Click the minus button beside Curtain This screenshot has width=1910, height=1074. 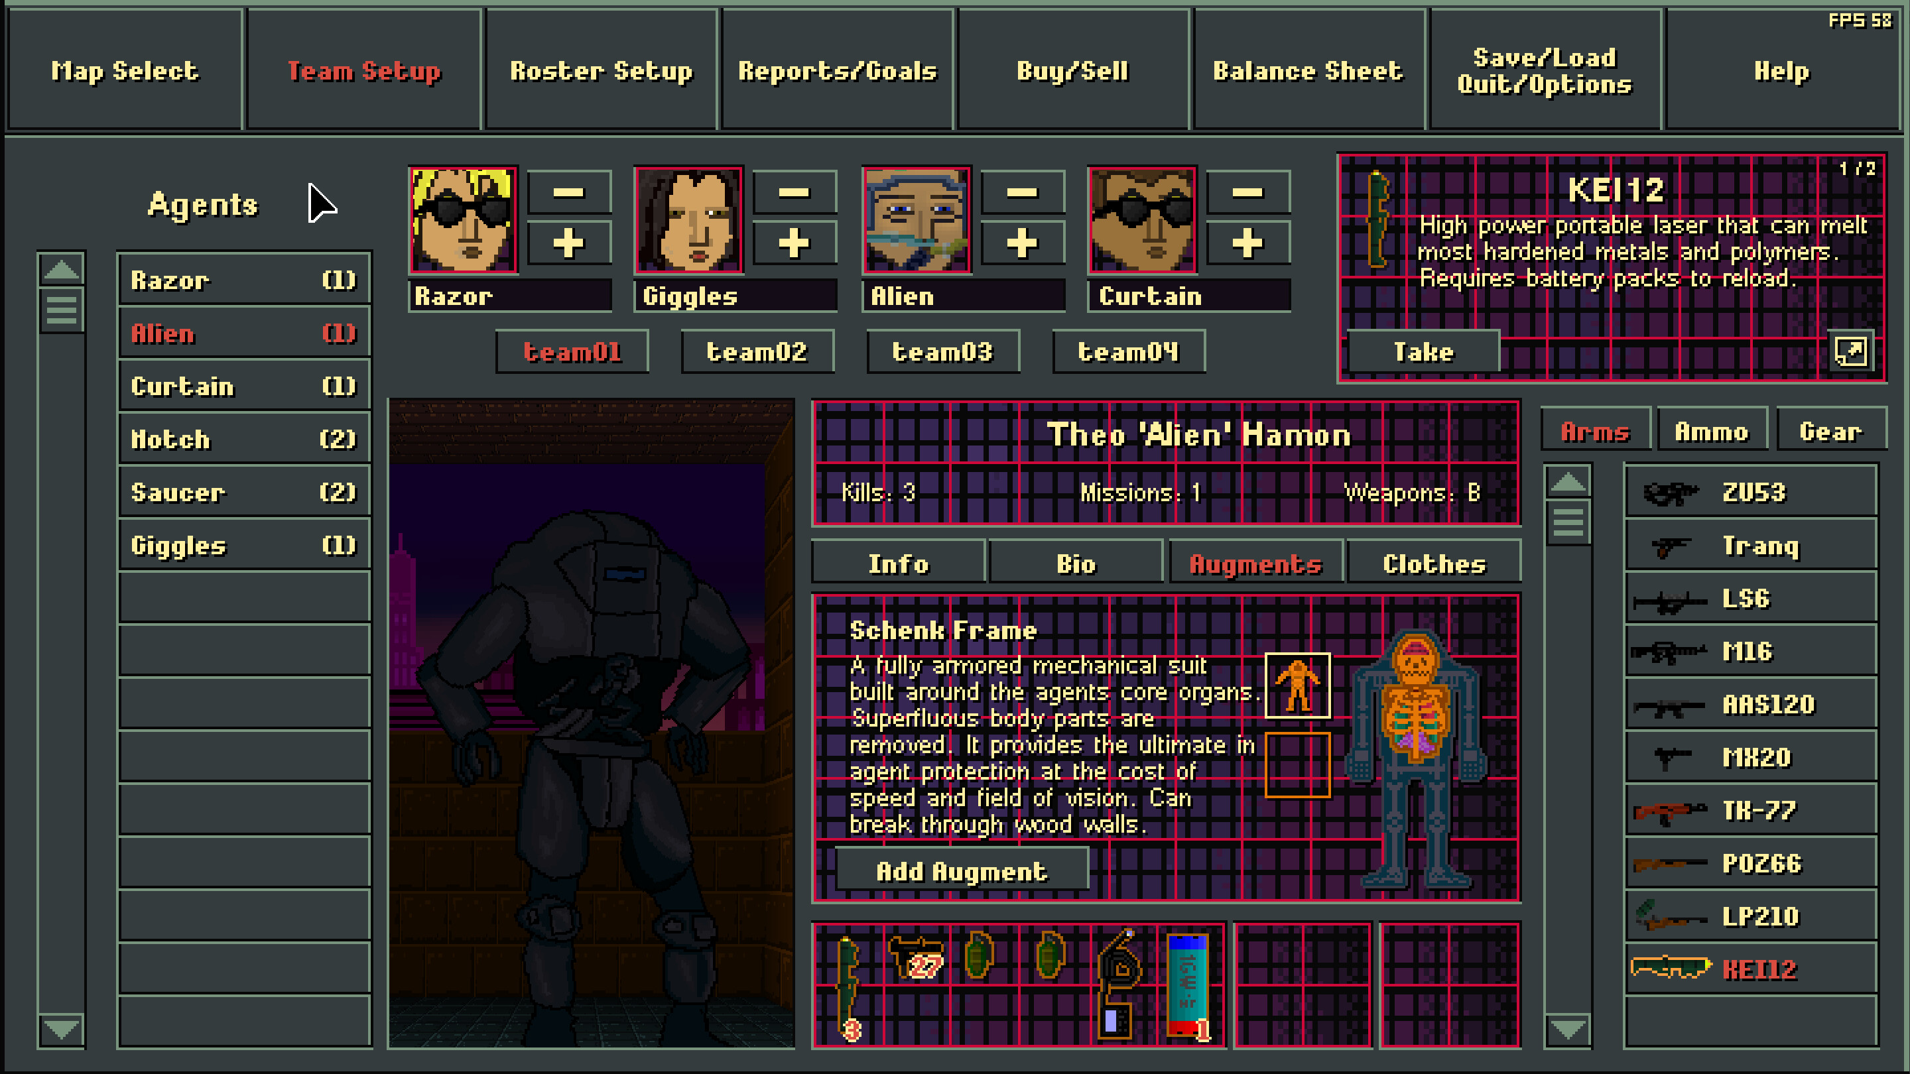[x=1249, y=193]
